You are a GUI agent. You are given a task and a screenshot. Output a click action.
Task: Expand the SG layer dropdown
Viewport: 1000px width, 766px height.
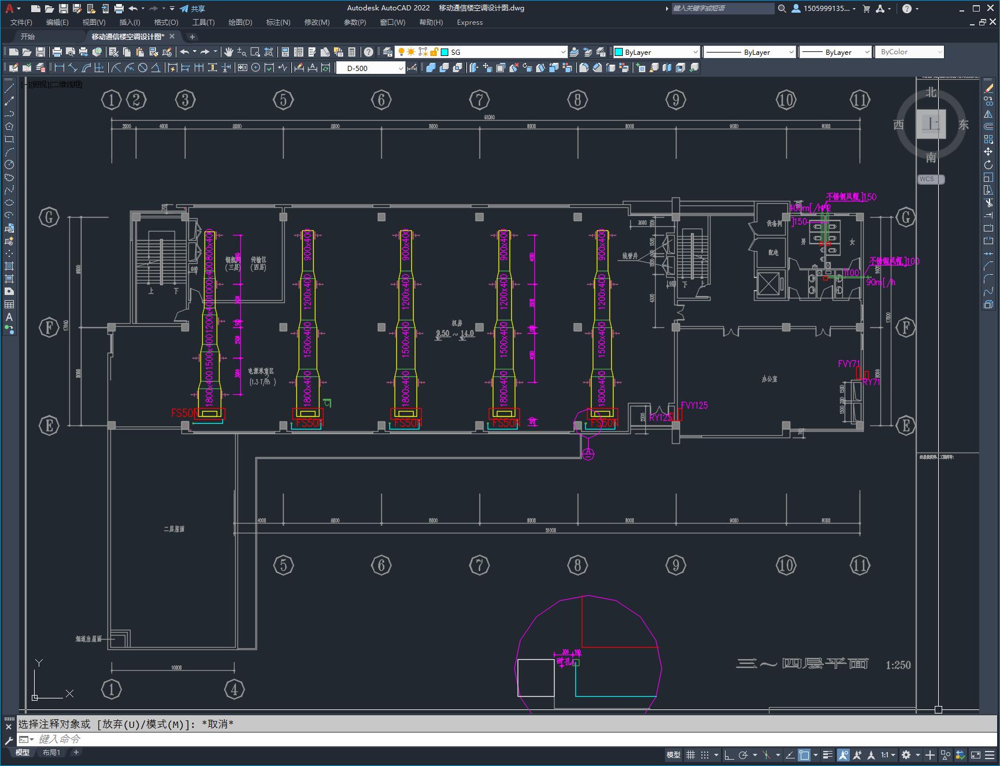[563, 52]
